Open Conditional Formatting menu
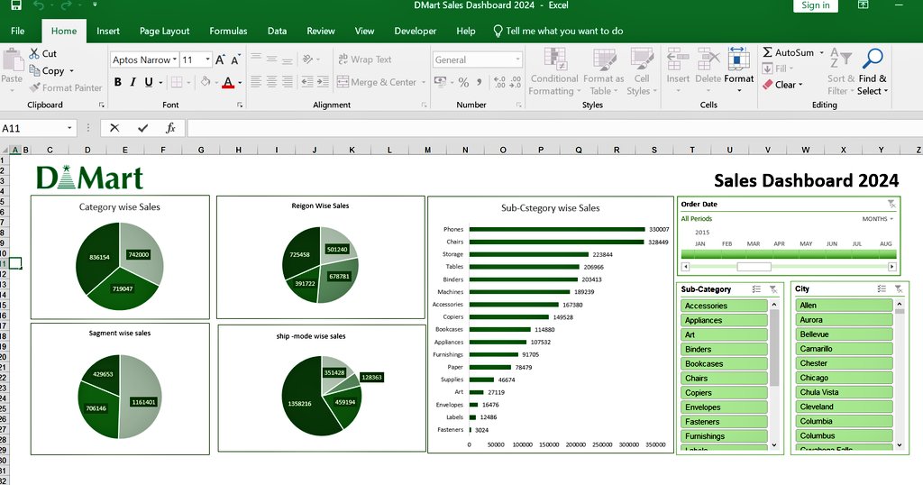This screenshot has height=485, width=923. [554, 72]
